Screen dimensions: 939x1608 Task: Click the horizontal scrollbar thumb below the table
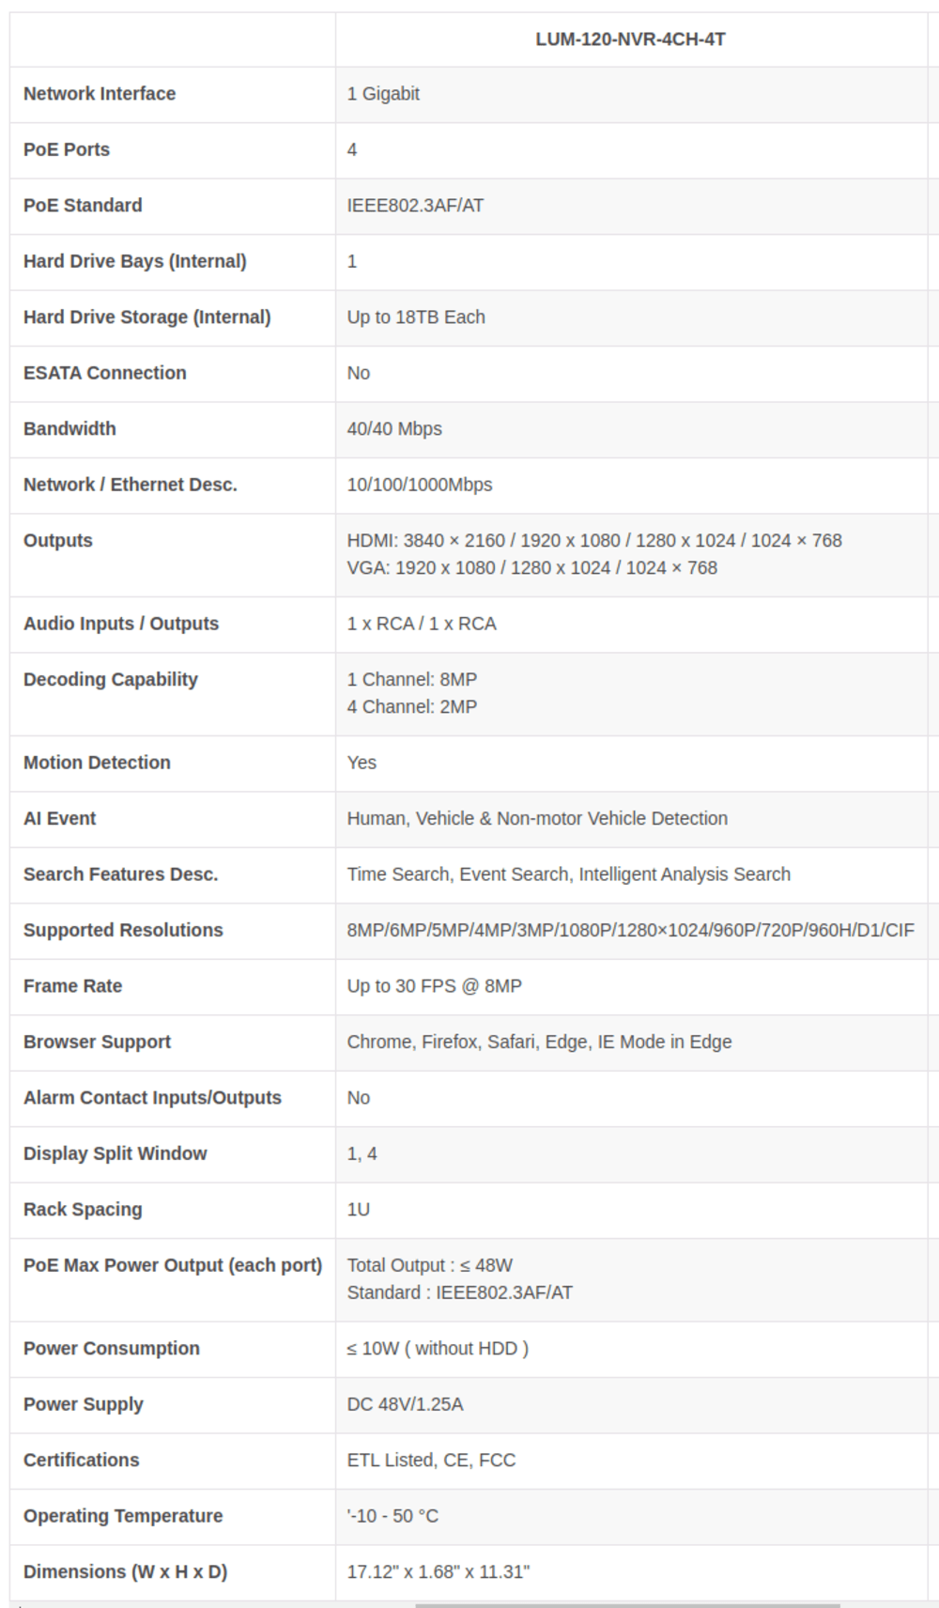627,1605
